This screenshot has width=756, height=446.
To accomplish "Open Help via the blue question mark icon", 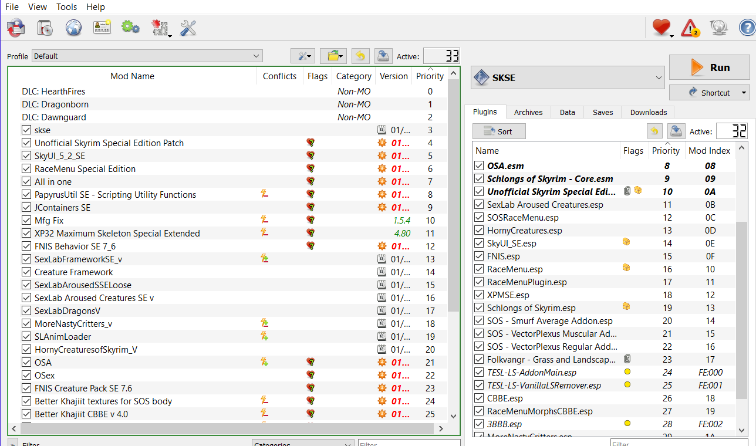I will pyautogui.click(x=747, y=27).
